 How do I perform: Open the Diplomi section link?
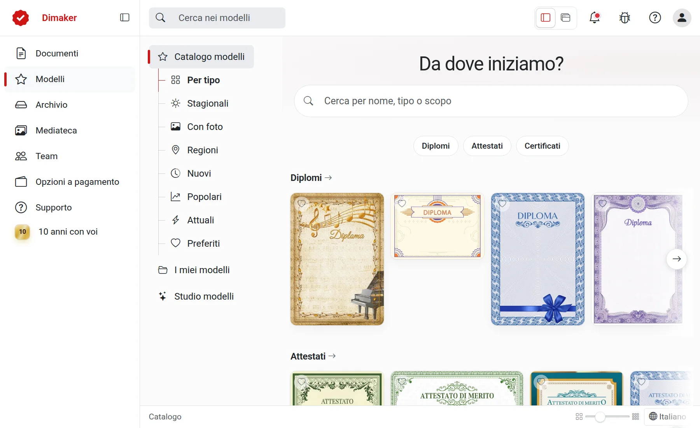(311, 178)
